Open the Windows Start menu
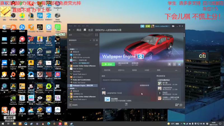This screenshot has width=224, height=126. 3,124
